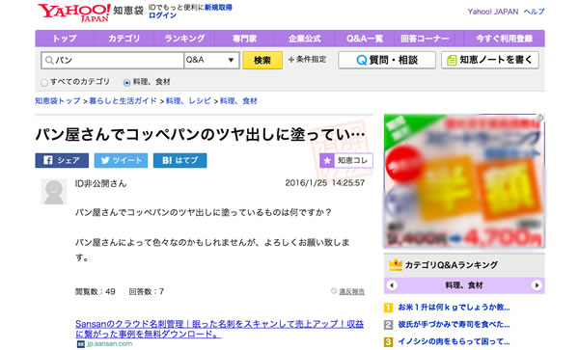Viewport: 579px width, 350px height.
Task: Click the 知恵ノートを書く button
Action: [x=490, y=60]
